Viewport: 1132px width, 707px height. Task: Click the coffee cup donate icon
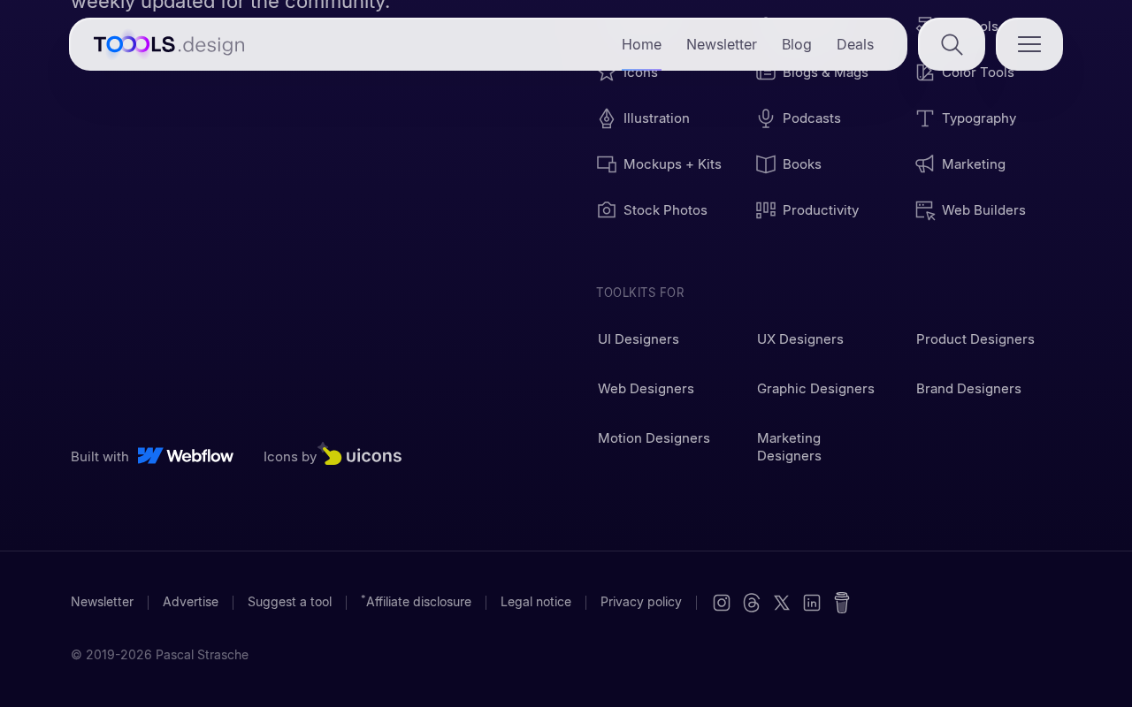[x=842, y=603]
